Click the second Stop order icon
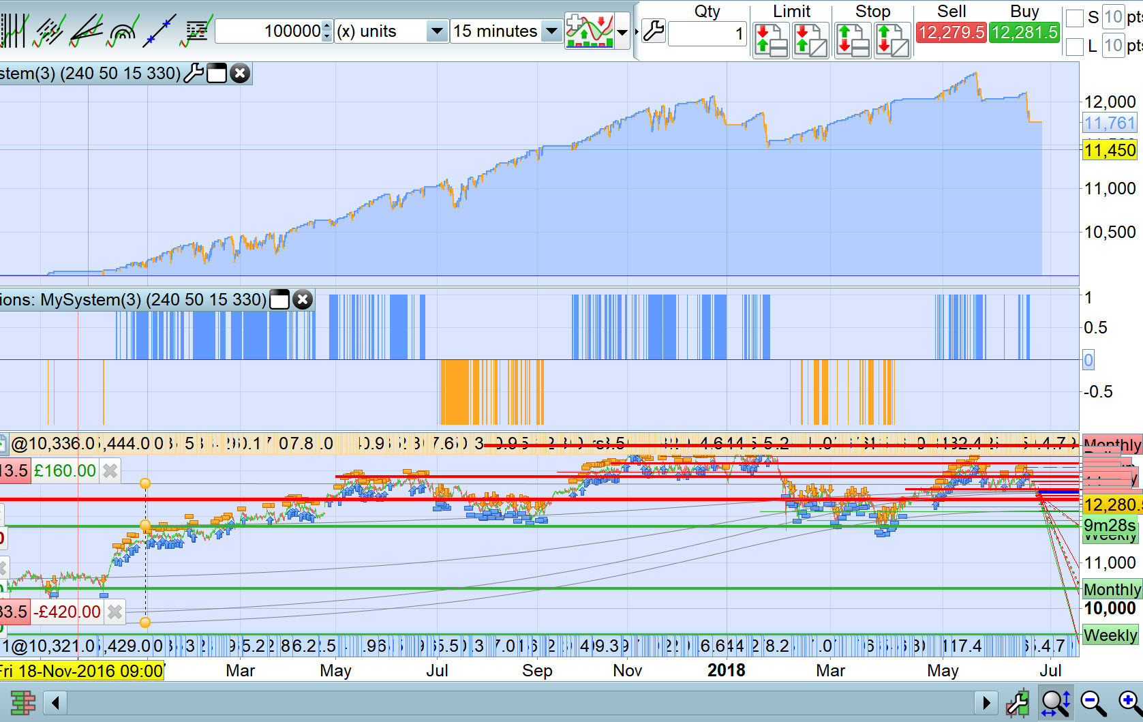 pyautogui.click(x=892, y=40)
